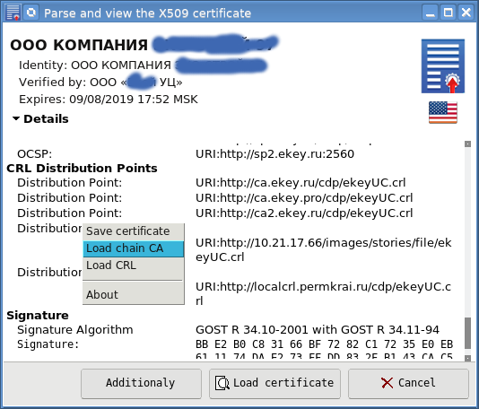Click the OCSP label
The width and height of the screenshot is (479, 409).
[x=34, y=154]
